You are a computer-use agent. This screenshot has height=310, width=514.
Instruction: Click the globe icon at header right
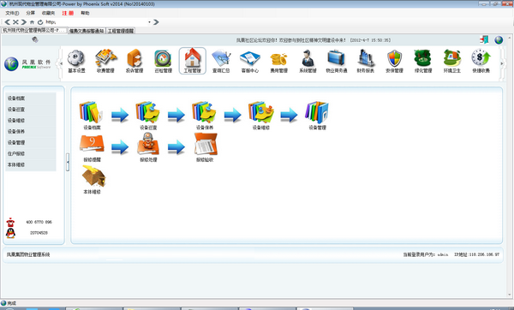499,39
